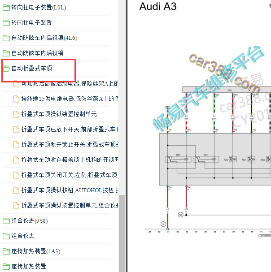The width and height of the screenshot is (271, 272).
Task: Open 折叠式车顶已放下开关 page
Action: [x=70, y=129]
